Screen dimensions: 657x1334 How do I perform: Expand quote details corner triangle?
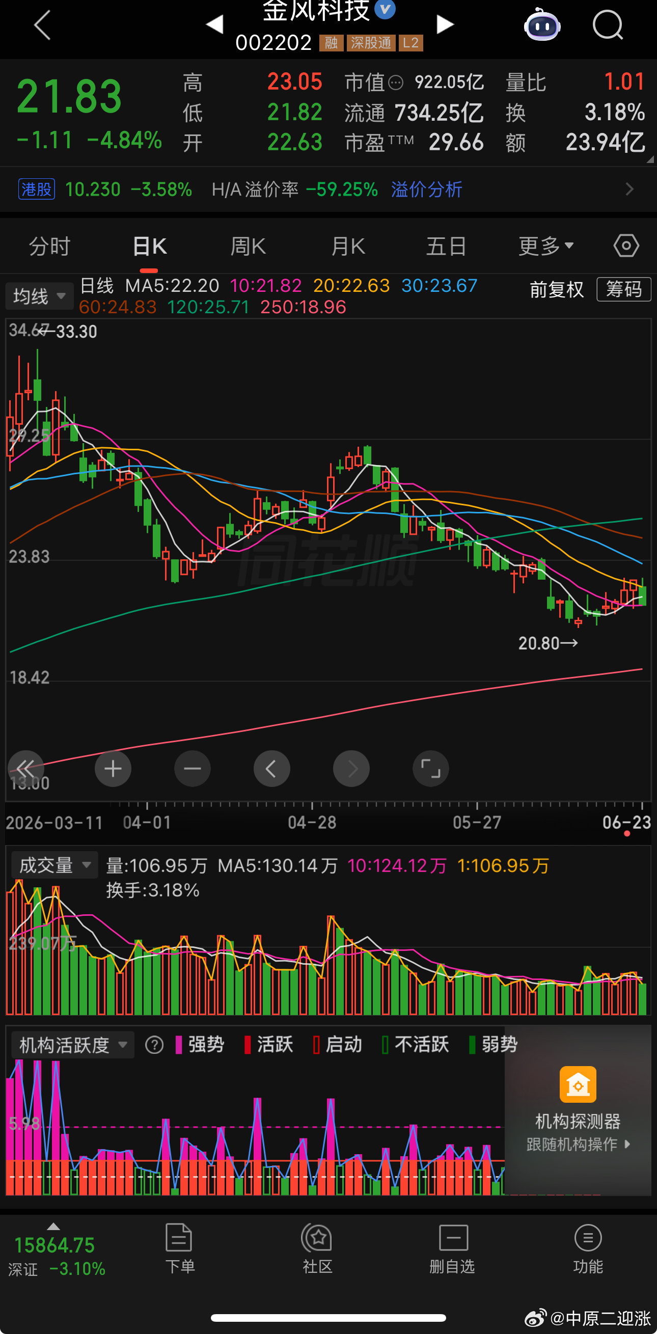(x=650, y=159)
